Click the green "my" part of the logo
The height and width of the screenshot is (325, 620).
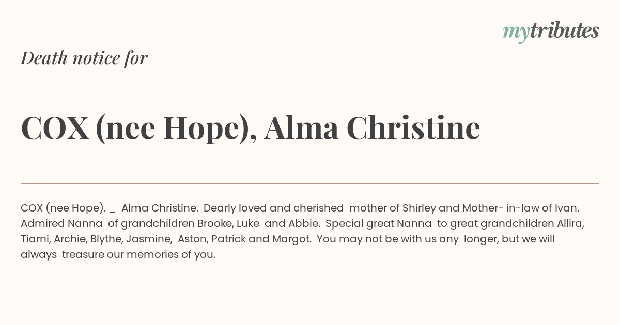point(516,34)
